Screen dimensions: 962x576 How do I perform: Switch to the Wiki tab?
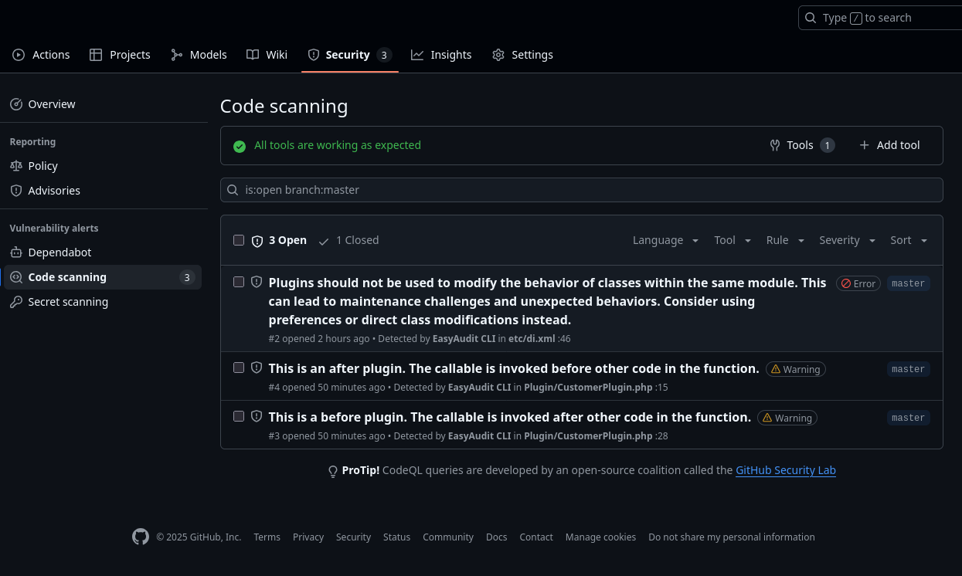pyautogui.click(x=267, y=55)
